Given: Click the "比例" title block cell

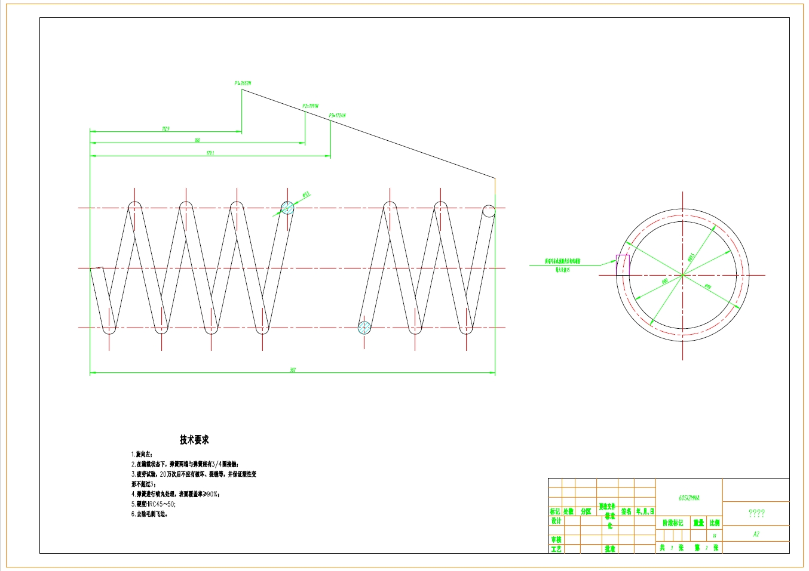Looking at the screenshot, I should [715, 523].
